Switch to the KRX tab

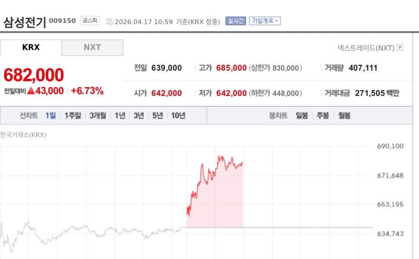31,47
